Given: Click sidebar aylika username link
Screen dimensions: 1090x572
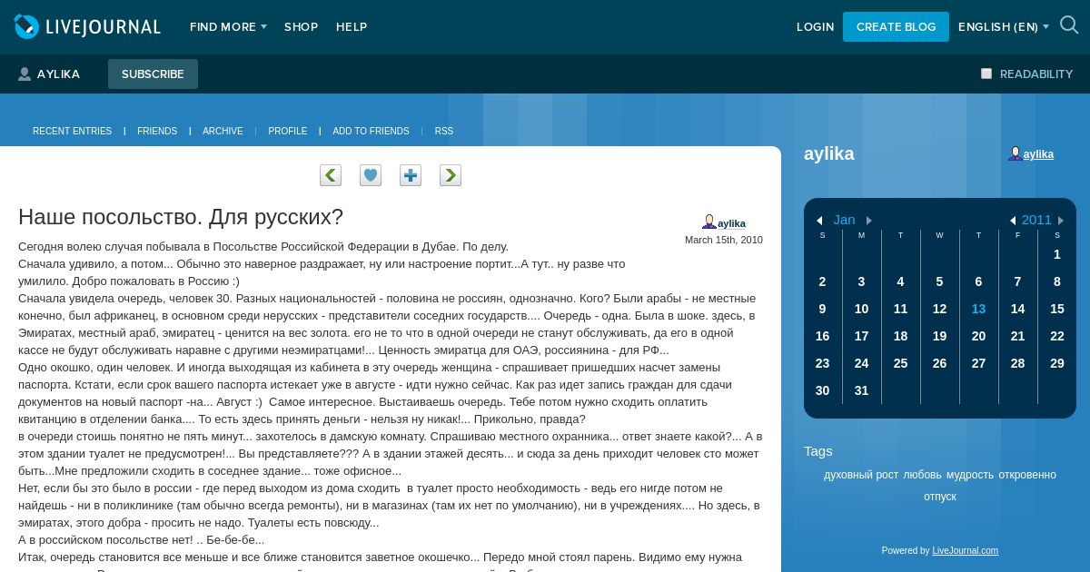Looking at the screenshot, I should point(1038,154).
